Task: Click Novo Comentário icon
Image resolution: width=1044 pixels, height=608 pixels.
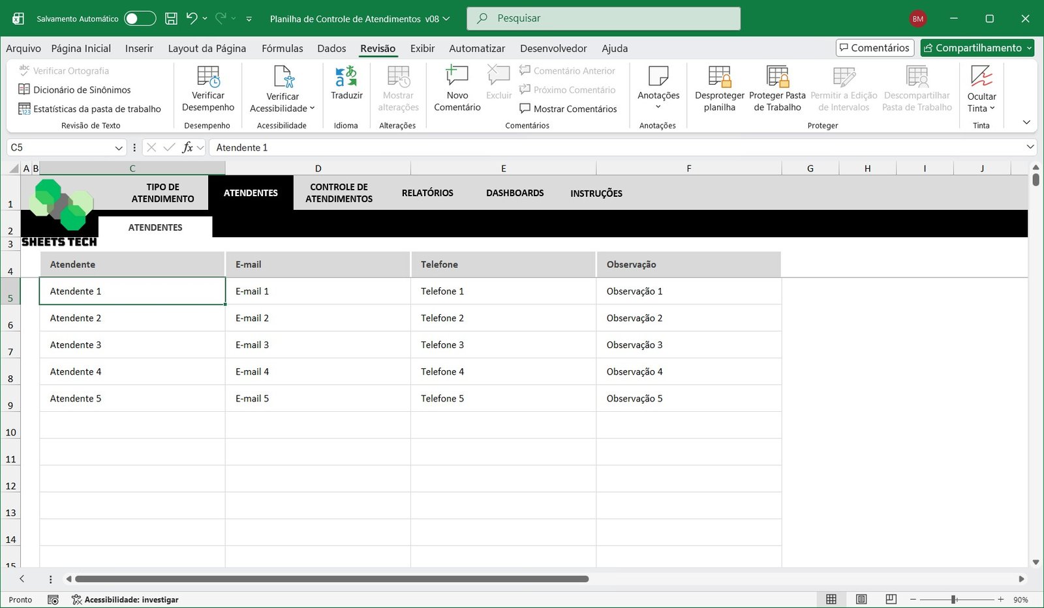Action: click(457, 77)
